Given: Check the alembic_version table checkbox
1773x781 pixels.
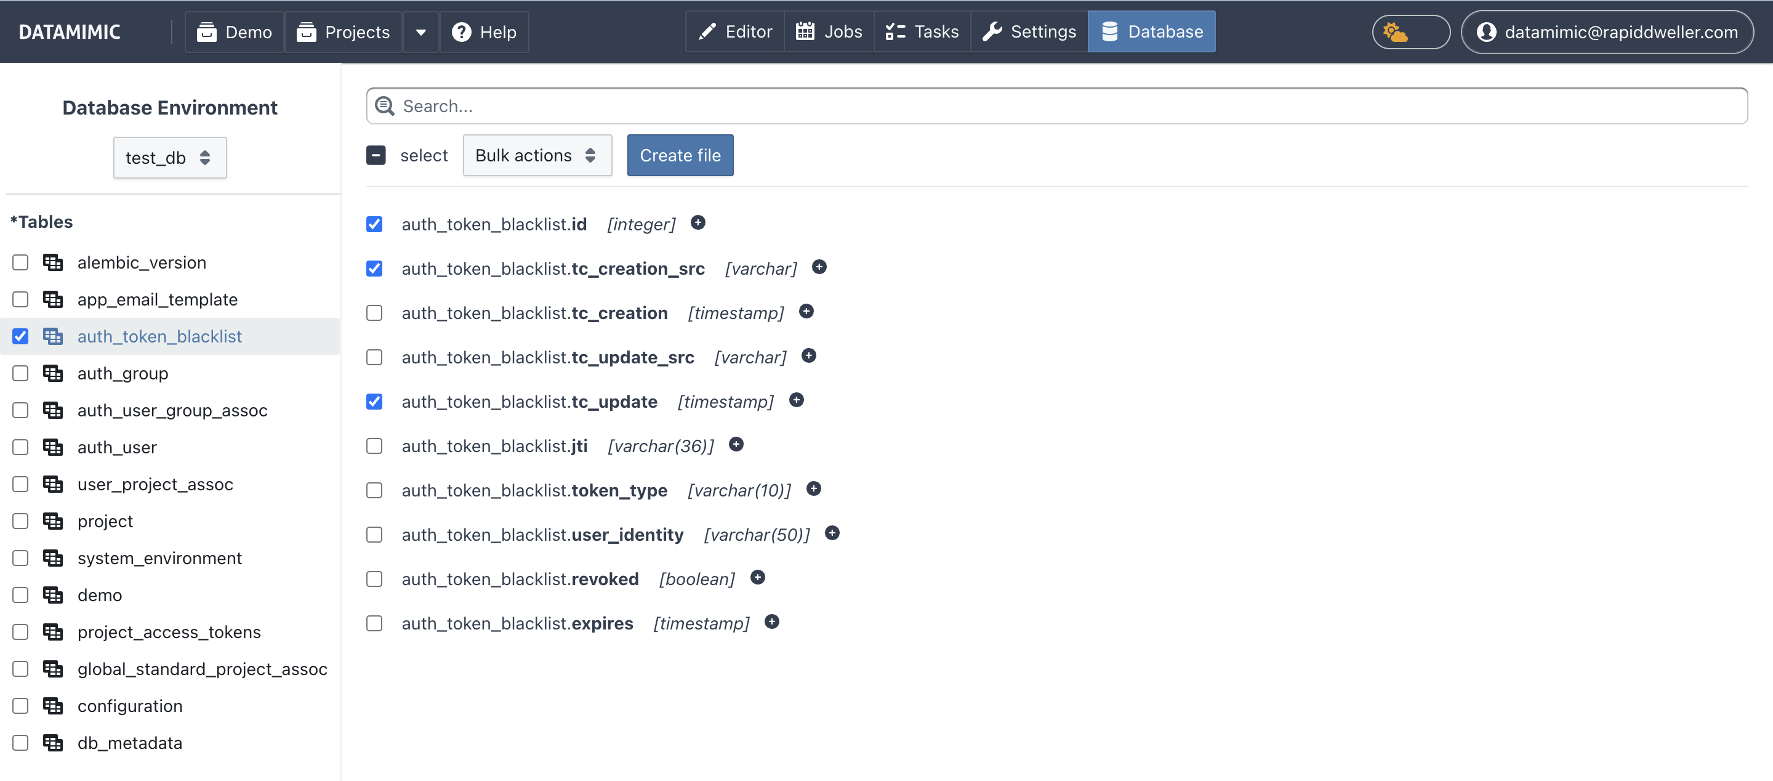Looking at the screenshot, I should tap(21, 262).
